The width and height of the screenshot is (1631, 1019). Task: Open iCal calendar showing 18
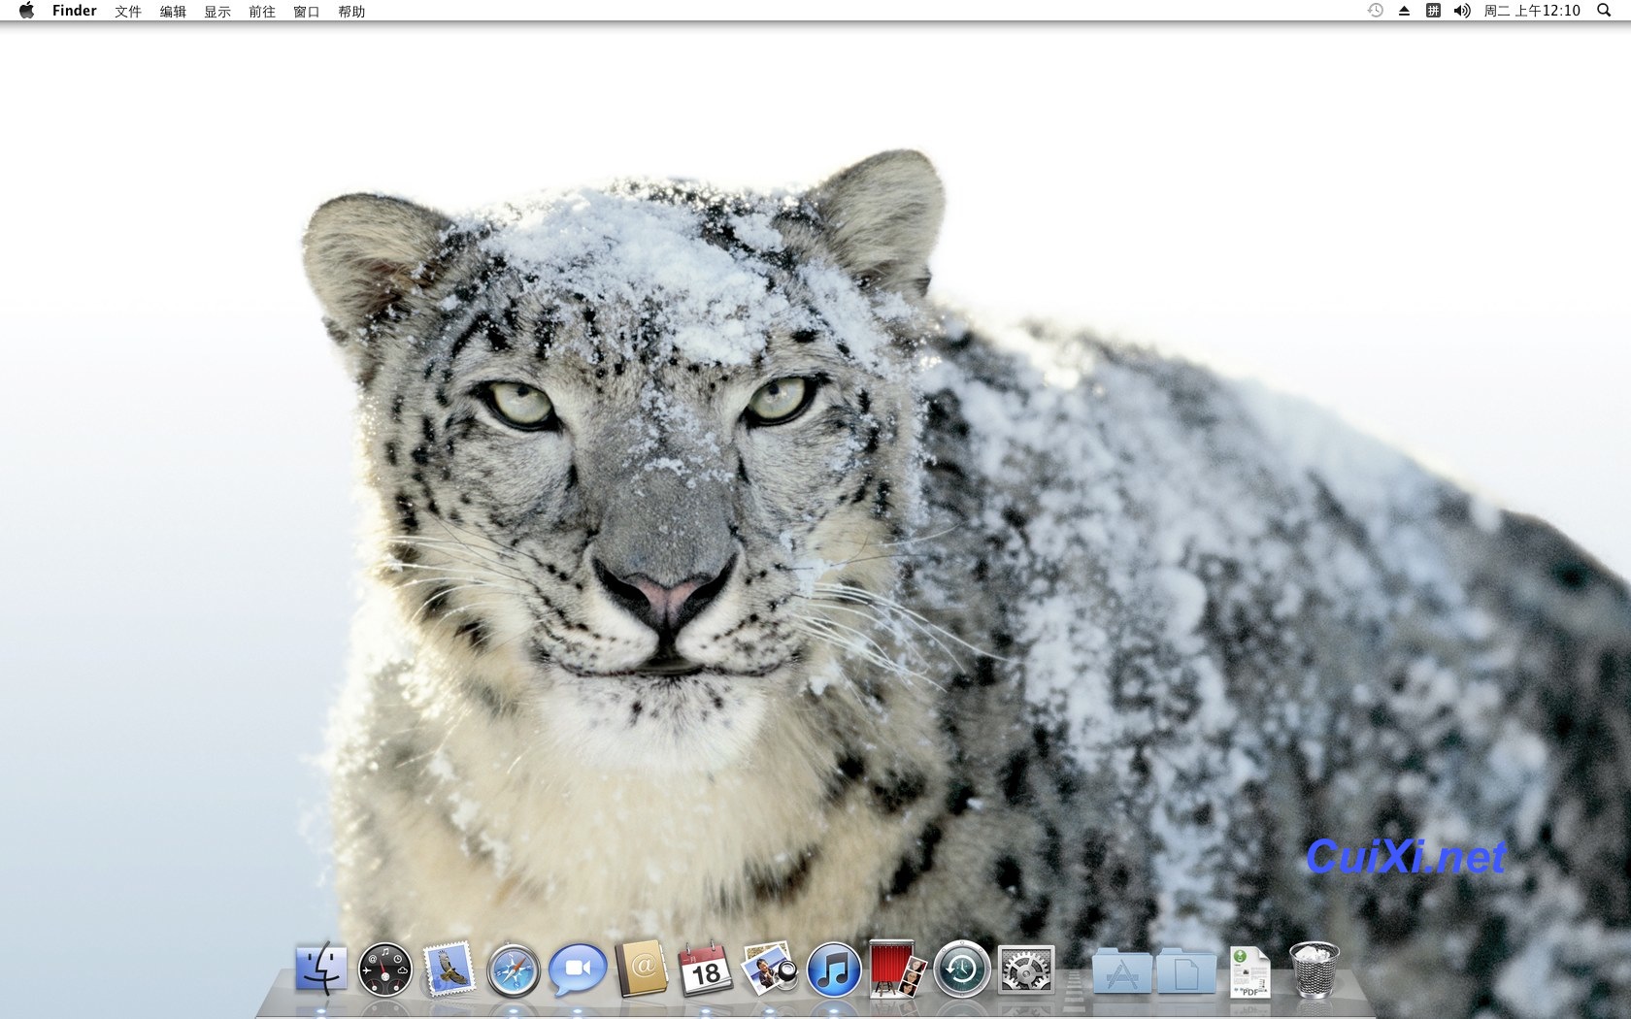point(705,970)
